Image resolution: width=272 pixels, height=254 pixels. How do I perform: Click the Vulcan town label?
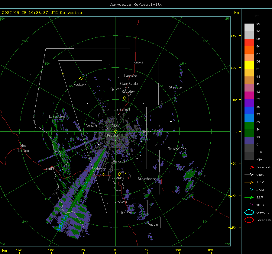pyautogui.click(x=154, y=224)
